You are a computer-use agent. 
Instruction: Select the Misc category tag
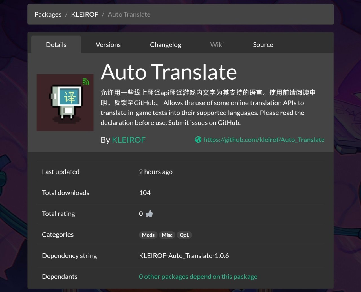[x=167, y=235]
